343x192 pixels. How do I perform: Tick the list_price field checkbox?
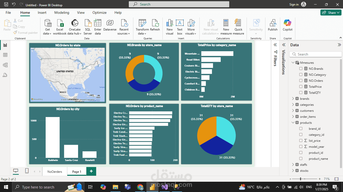click(301, 140)
